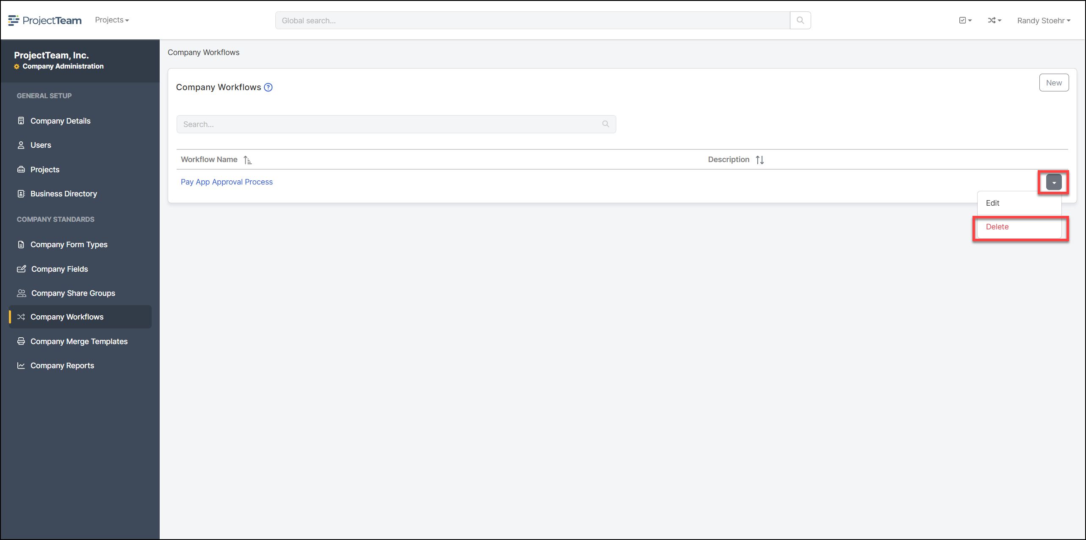
Task: Click the Company Merge Templates printer icon
Action: pyautogui.click(x=21, y=341)
